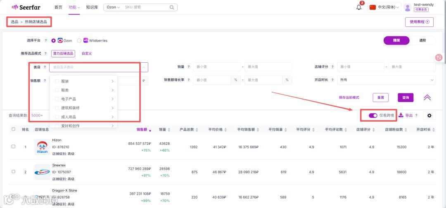Screen dimensions: 446x208
Task: Check the 电子产品 category checkbox
Action: (57, 99)
